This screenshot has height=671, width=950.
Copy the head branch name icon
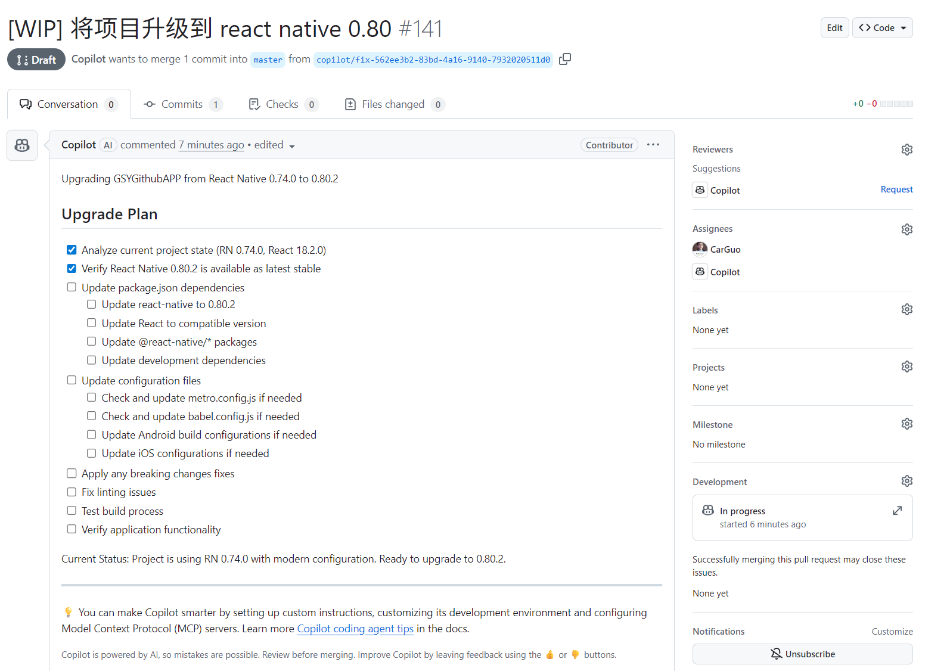[565, 59]
